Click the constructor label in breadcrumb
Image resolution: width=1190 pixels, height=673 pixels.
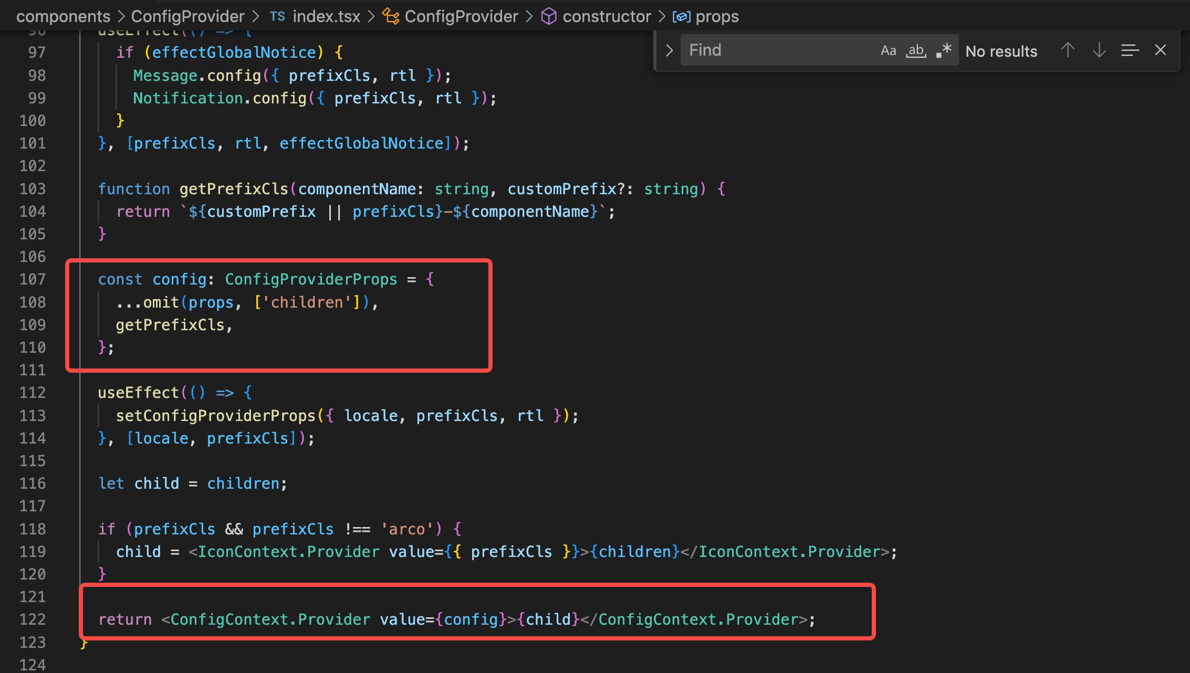coord(607,16)
